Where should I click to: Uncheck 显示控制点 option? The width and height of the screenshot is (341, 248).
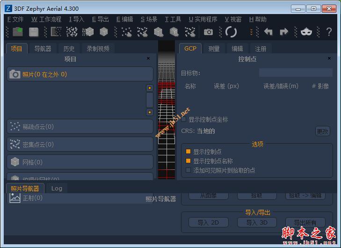click(189, 152)
